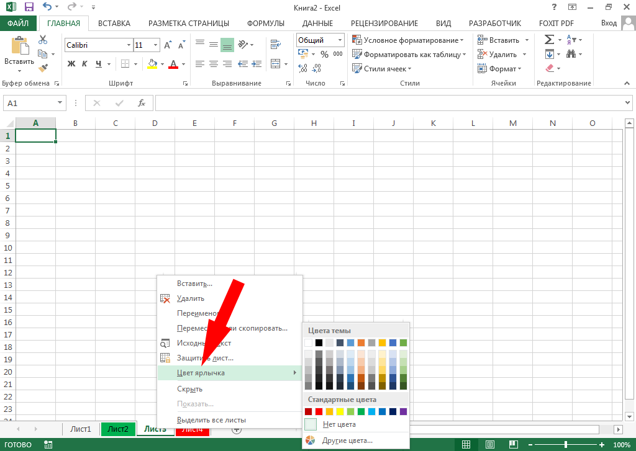Expand the Общий number format dropdown

340,40
